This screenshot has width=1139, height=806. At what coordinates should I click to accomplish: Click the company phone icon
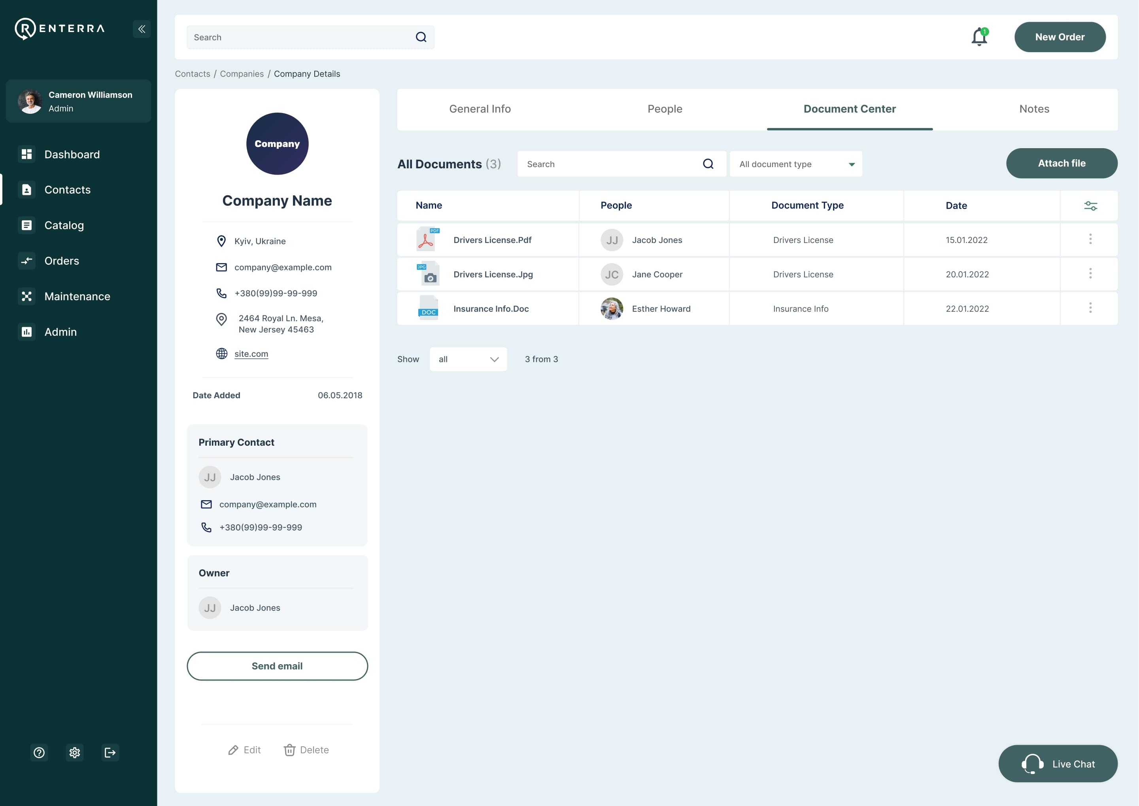tap(221, 293)
